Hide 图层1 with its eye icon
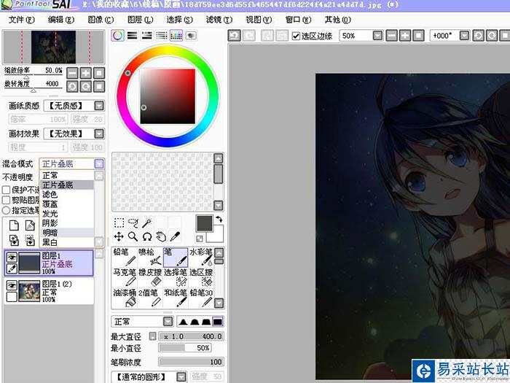 (x=12, y=258)
